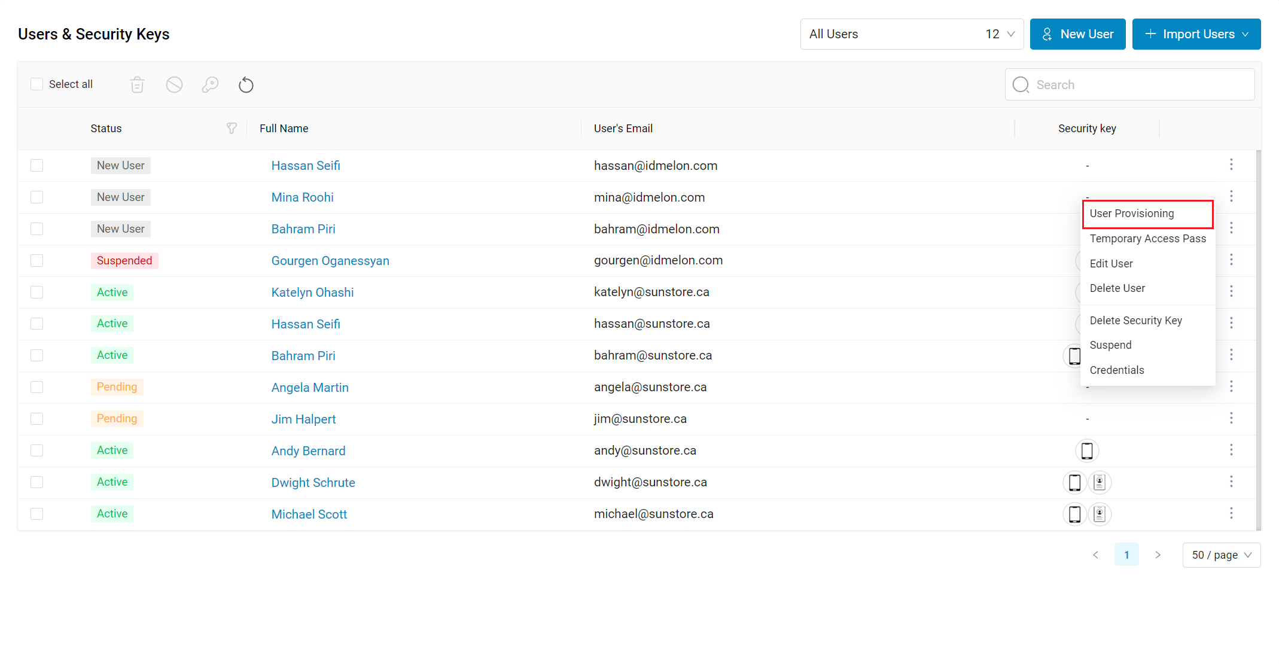This screenshot has width=1279, height=664.
Task: Click page number 1 in pagination
Action: click(1126, 555)
